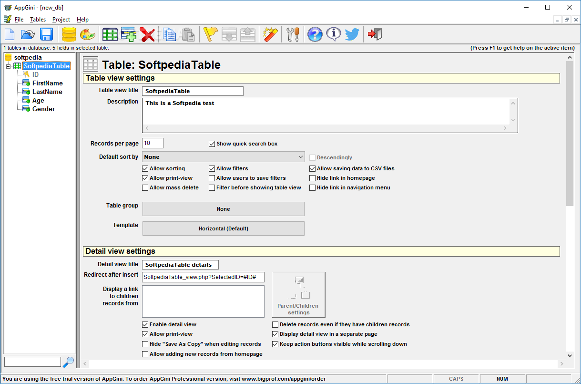Click the Move field up icon
The height and width of the screenshot is (384, 581).
point(248,34)
